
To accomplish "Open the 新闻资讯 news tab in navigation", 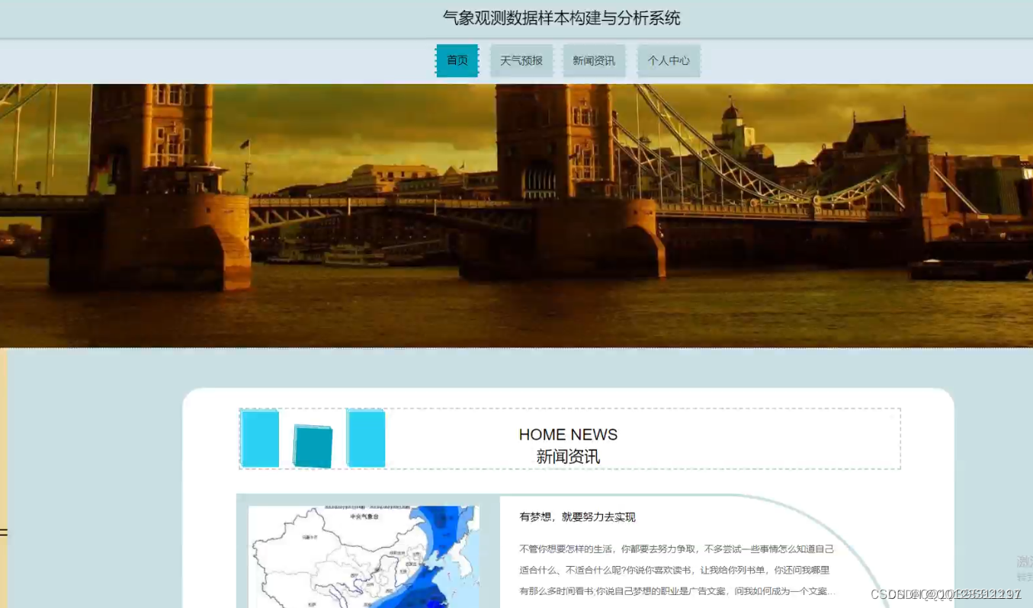I will pyautogui.click(x=594, y=60).
